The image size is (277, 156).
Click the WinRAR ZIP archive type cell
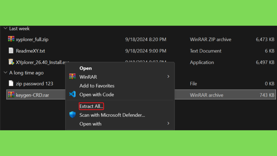[210, 40]
